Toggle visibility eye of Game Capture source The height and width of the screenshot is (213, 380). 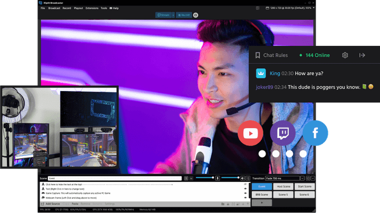point(246,193)
